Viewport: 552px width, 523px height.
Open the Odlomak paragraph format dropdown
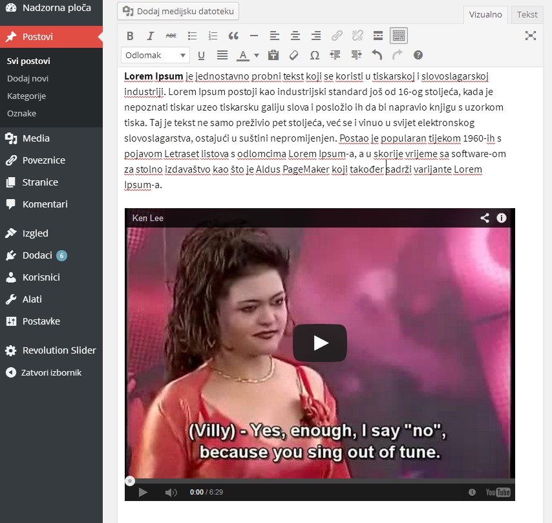[155, 56]
